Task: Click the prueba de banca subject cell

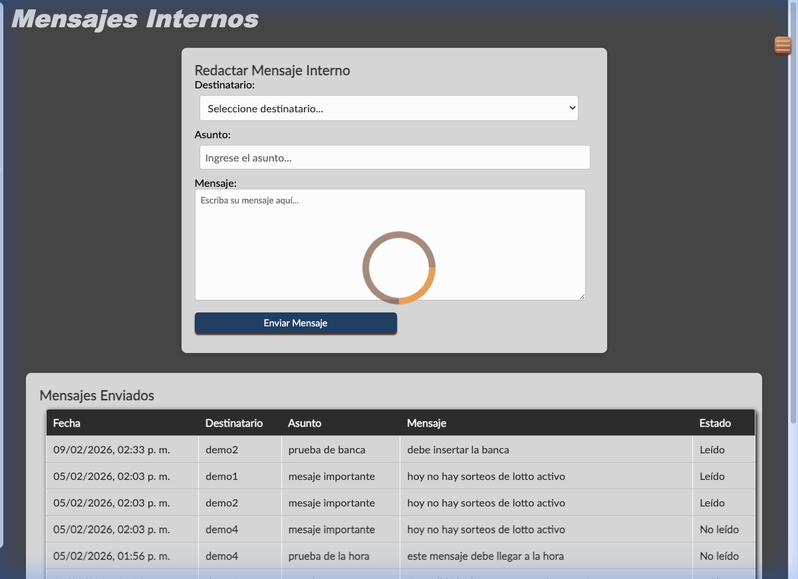Action: [327, 449]
